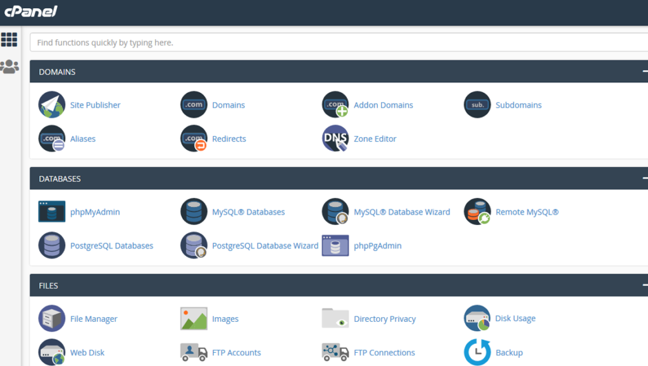Click the phpMyAdmin icon

[52, 212]
